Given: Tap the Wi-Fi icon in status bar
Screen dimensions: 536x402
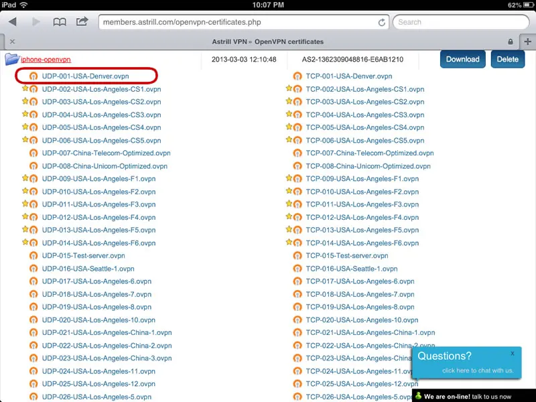Looking at the screenshot, I should (x=23, y=5).
